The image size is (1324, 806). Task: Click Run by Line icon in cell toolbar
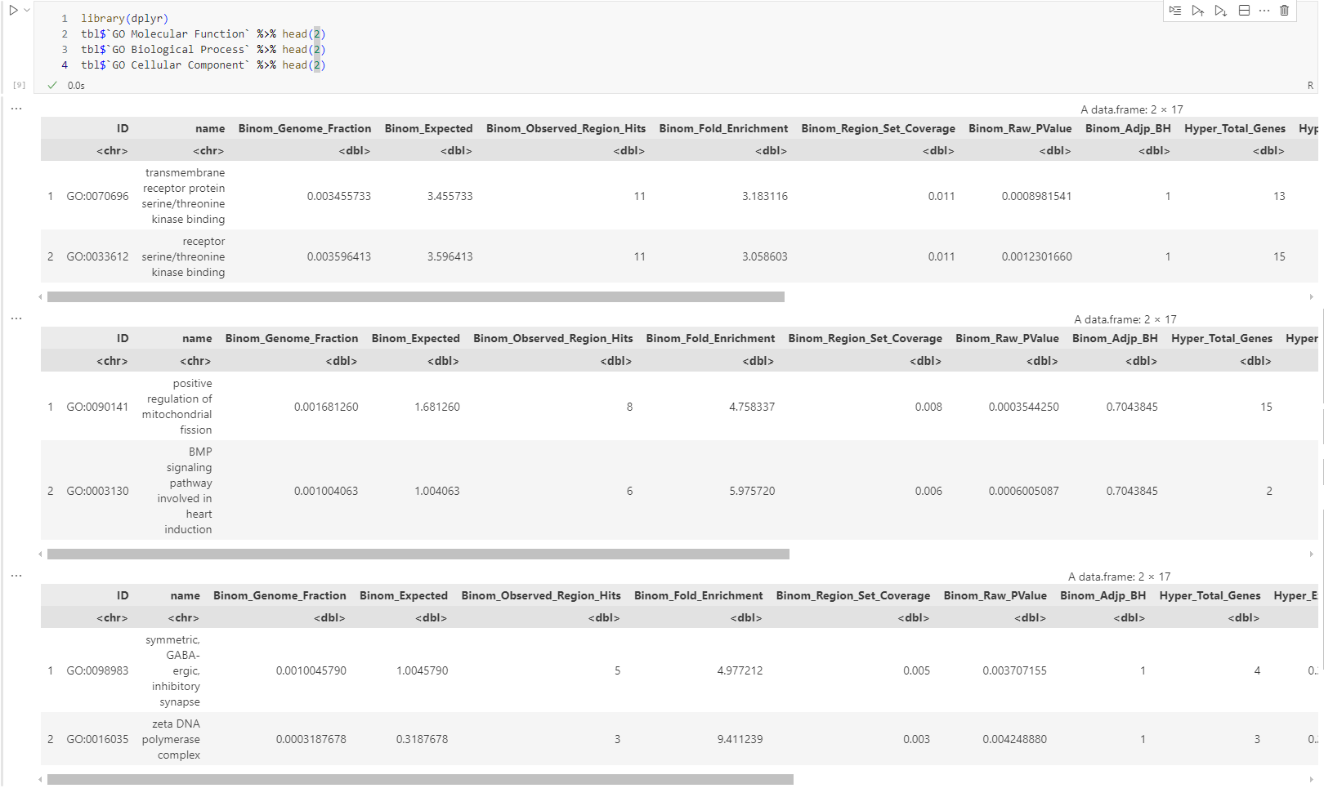point(1175,11)
